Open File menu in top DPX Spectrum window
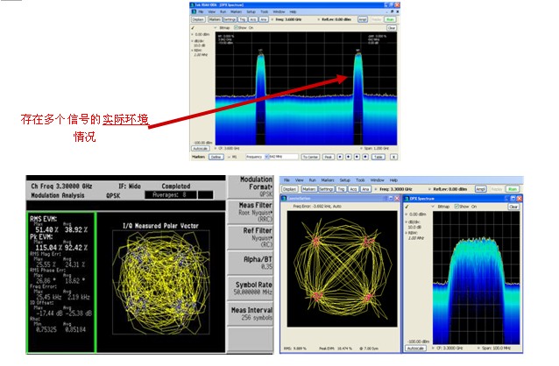 tap(201, 11)
